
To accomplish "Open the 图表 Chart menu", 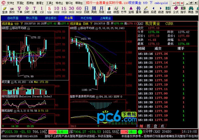I will pyautogui.click(x=30, y=3).
